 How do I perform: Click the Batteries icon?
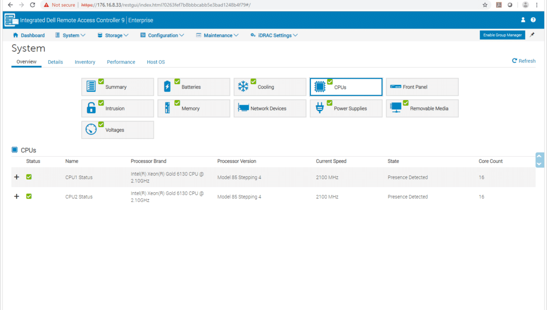click(x=167, y=86)
